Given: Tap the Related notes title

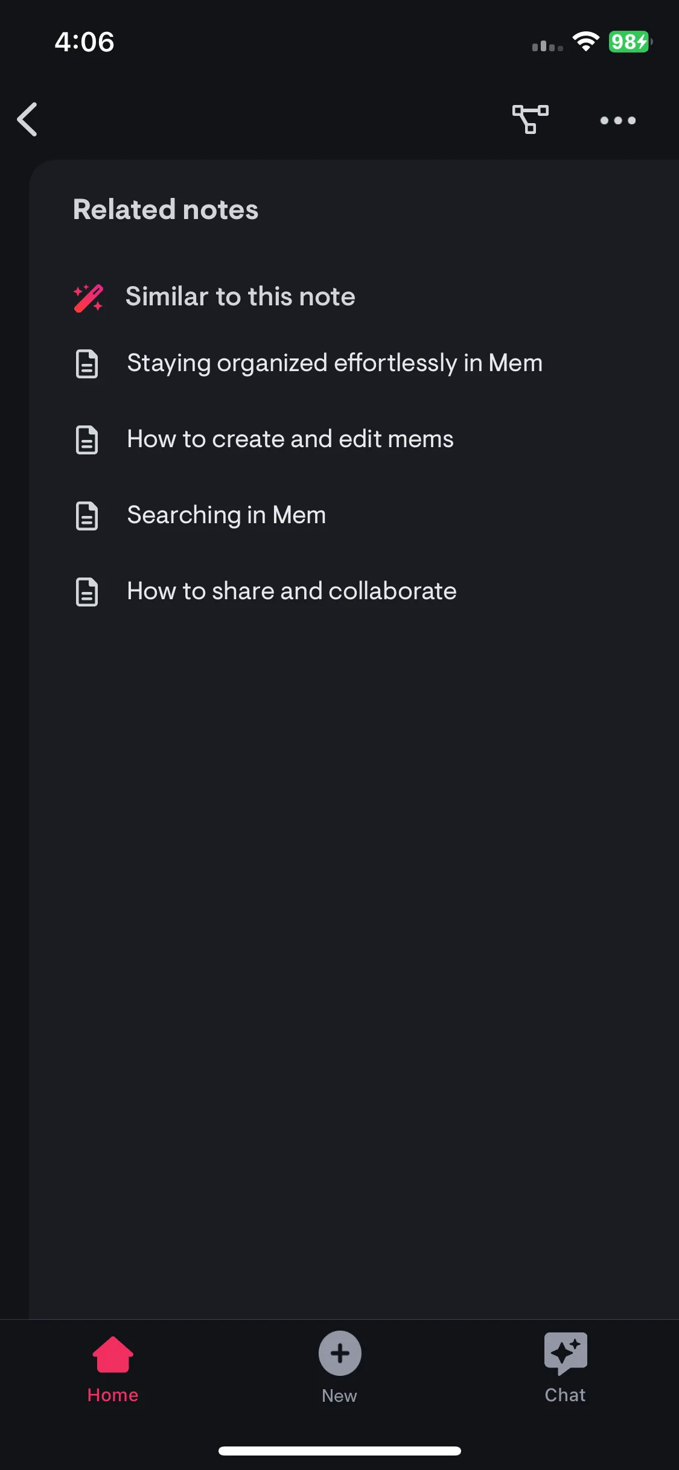Looking at the screenshot, I should point(165,209).
